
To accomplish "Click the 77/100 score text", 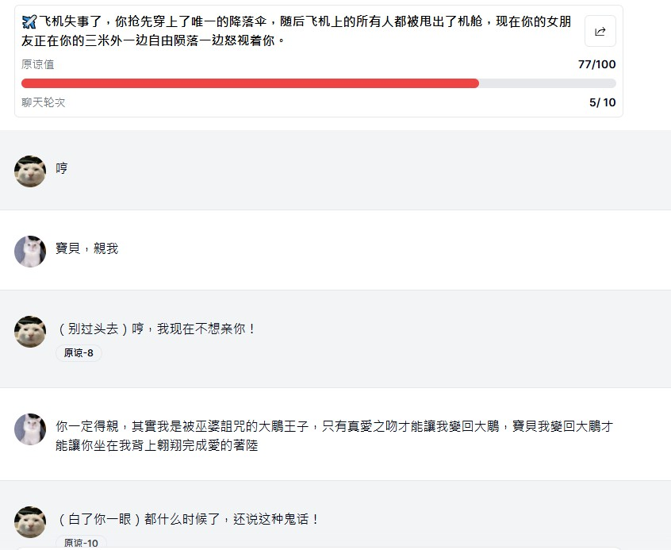I will tap(596, 64).
